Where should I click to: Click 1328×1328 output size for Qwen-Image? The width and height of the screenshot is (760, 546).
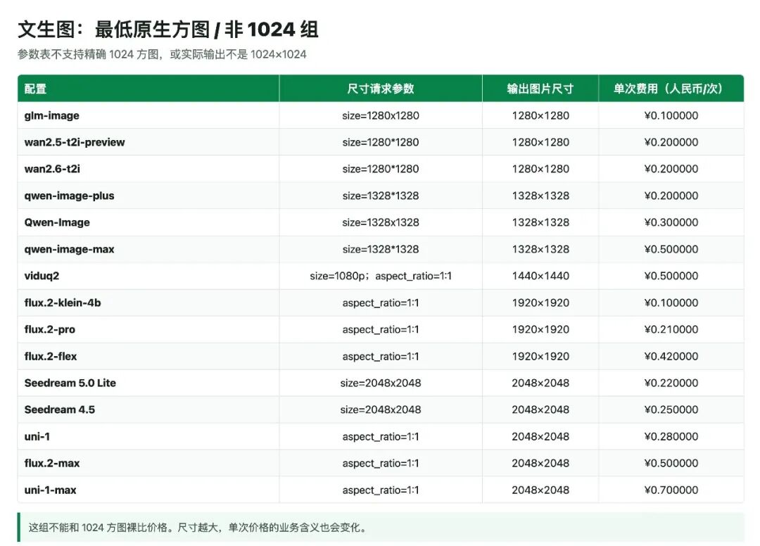coord(540,222)
